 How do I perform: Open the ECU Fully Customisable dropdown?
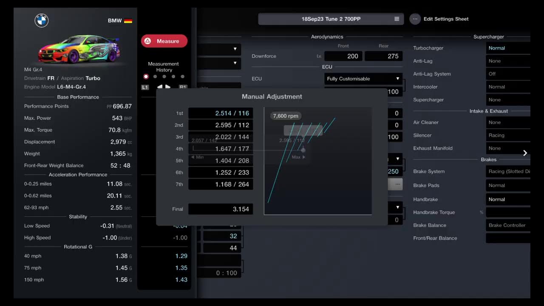(x=363, y=79)
